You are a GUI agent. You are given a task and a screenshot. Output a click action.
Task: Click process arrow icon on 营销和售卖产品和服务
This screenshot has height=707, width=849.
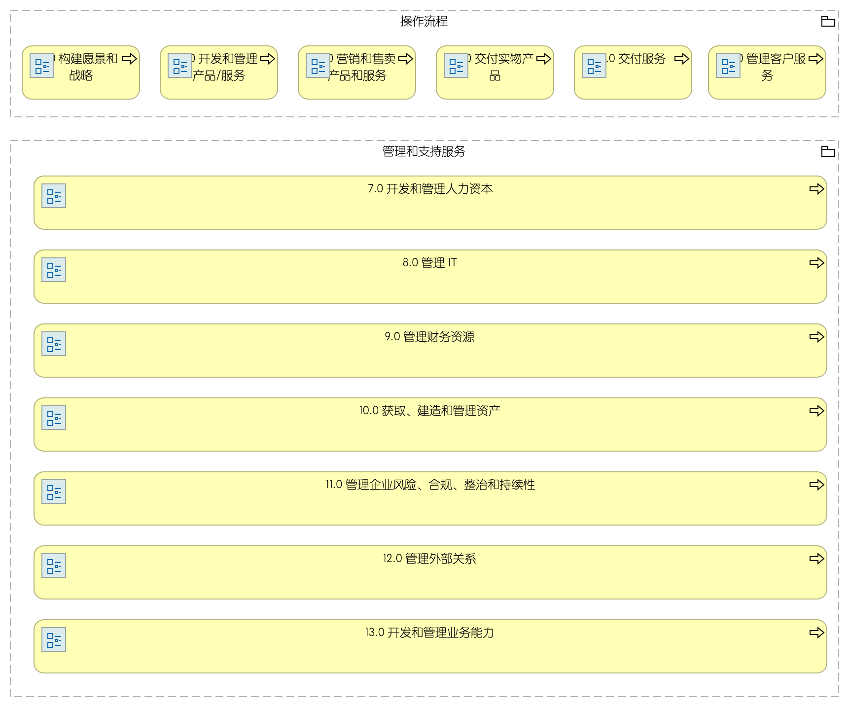click(x=406, y=59)
